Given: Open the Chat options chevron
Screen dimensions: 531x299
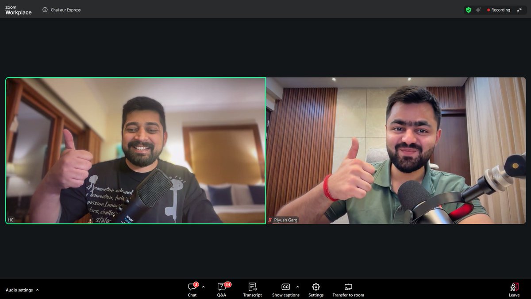Looking at the screenshot, I should pos(203,286).
